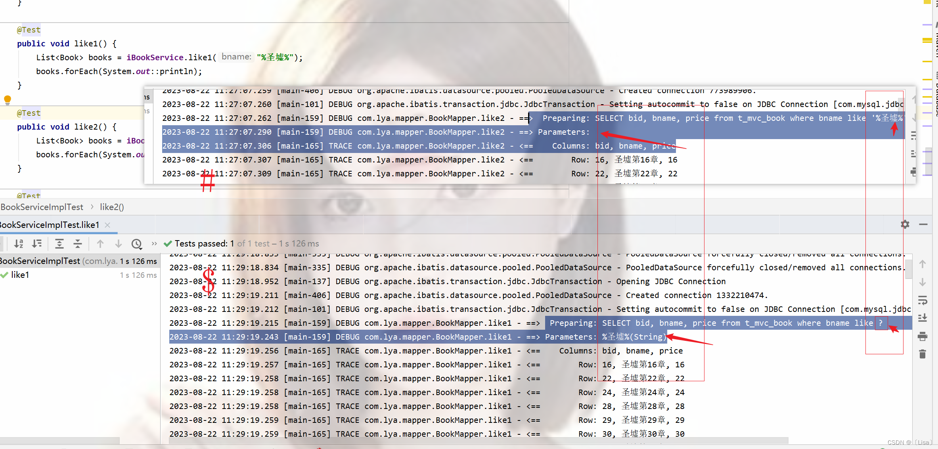The height and width of the screenshot is (449, 938).
Task: Open run panel settings gear
Action: (905, 224)
